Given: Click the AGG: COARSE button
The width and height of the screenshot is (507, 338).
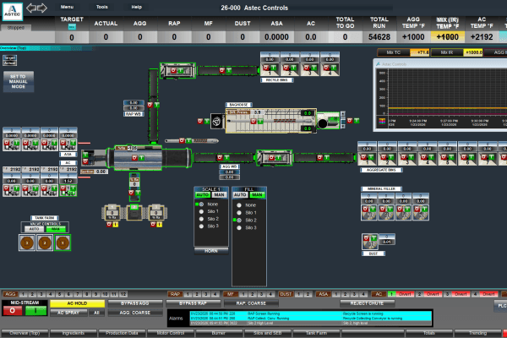Looking at the screenshot, I should [135, 313].
